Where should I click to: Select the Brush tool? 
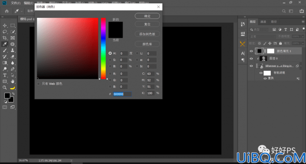click(x=5, y=50)
